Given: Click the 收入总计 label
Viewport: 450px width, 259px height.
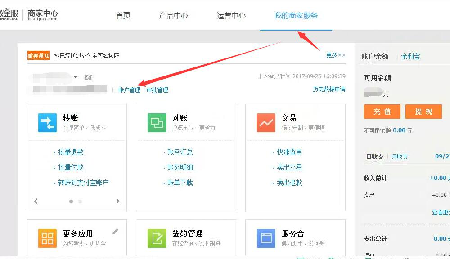Looking at the screenshot, I should [375, 178].
